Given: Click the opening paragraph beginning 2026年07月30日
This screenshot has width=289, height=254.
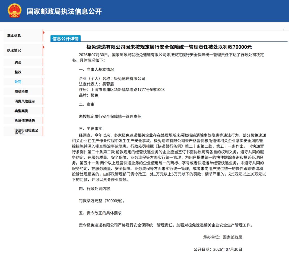Looking at the screenshot, I should (x=168, y=57).
